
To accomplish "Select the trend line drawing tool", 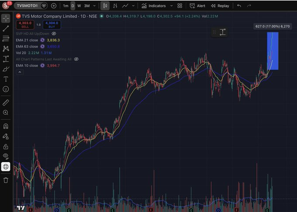I will [6, 28].
